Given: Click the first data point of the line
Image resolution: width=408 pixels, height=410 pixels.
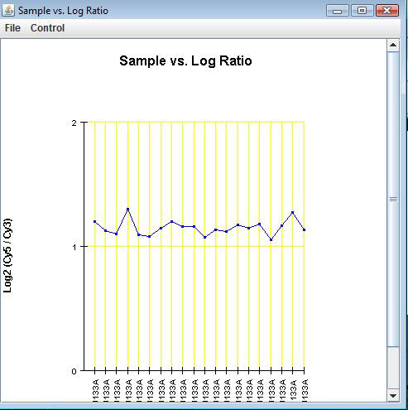Looking at the screenshot, I should 94,221.
